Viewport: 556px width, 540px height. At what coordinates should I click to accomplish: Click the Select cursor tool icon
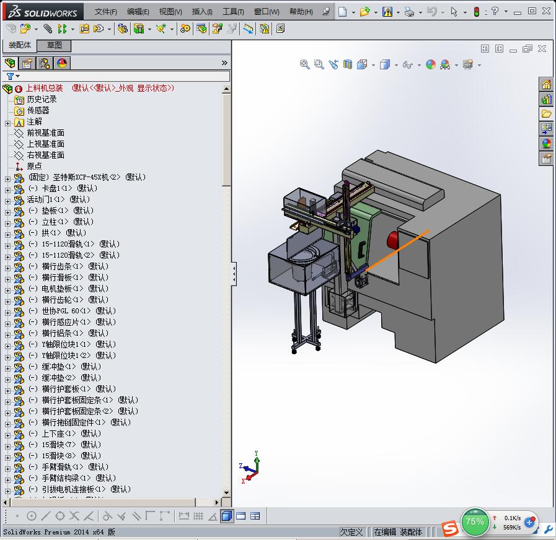pos(454,12)
